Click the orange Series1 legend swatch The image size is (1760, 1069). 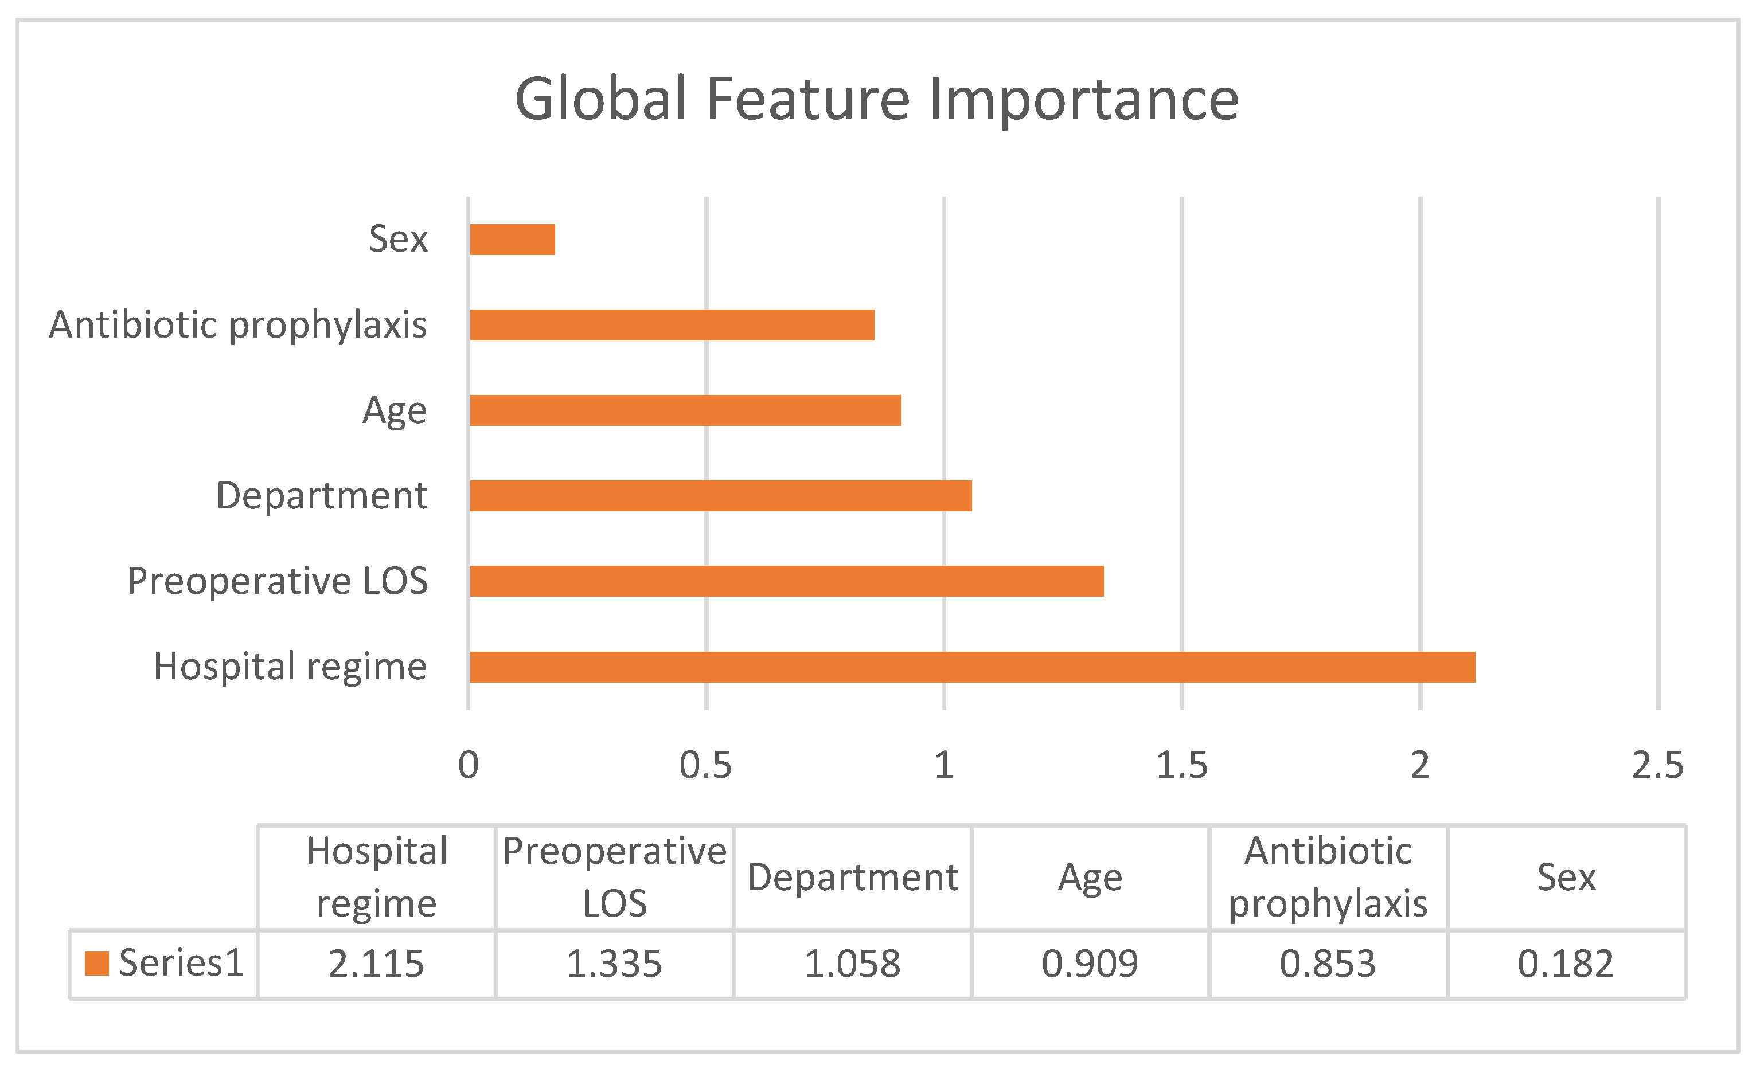(96, 964)
